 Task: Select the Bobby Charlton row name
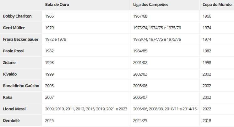point(17,16)
